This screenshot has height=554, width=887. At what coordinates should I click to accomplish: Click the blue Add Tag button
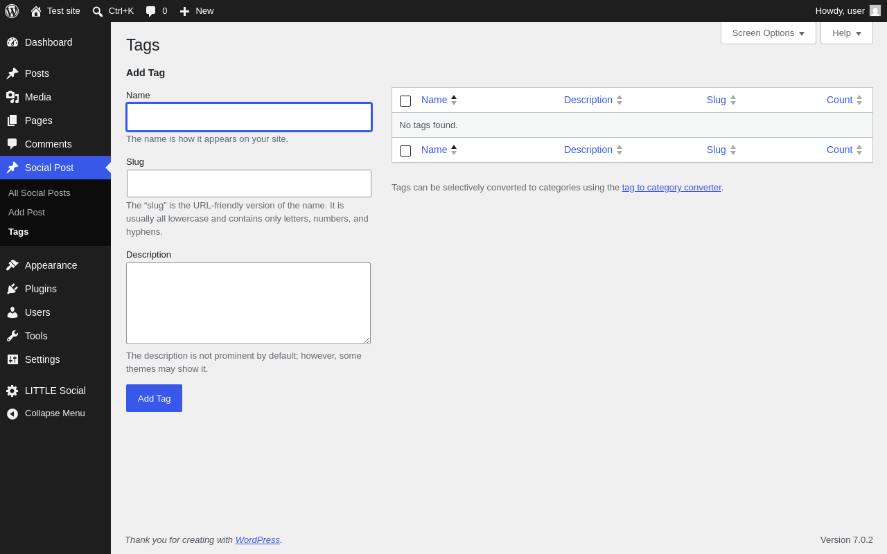point(154,398)
